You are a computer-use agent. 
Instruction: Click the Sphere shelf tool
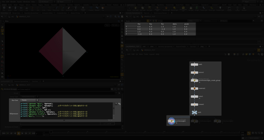pos(10,9)
